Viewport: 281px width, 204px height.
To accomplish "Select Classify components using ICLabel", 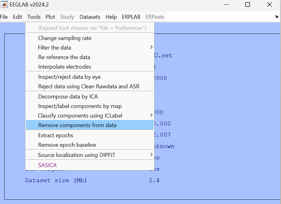I will (90, 115).
